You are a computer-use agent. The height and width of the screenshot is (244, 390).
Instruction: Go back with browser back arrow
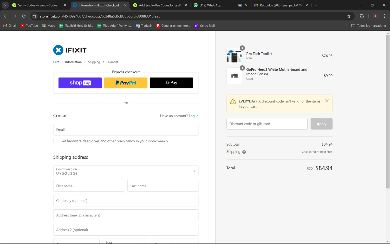pos(6,16)
